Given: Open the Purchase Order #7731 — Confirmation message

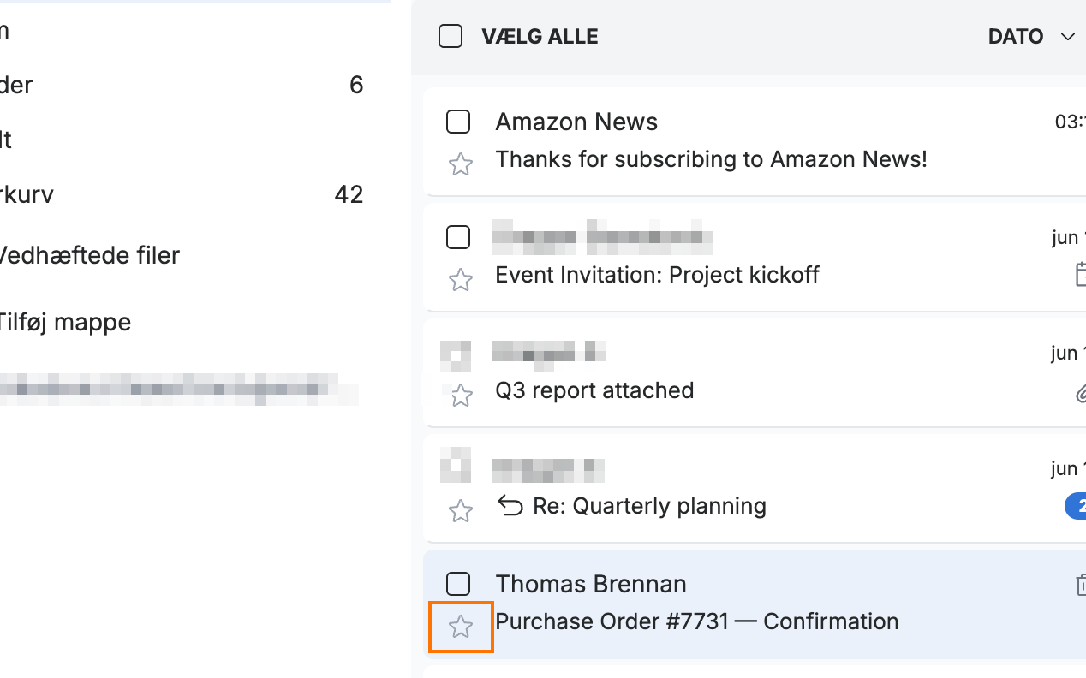Looking at the screenshot, I should coord(697,621).
